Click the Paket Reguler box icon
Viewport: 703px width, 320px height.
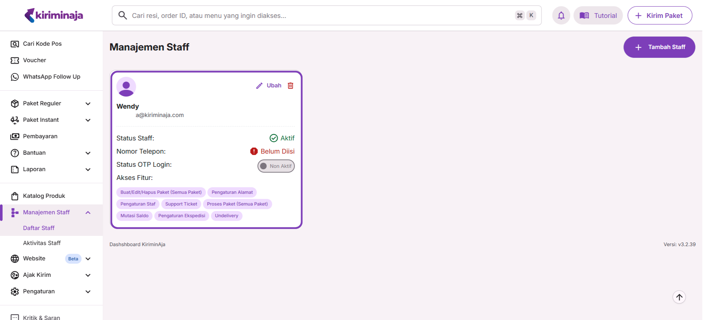click(x=15, y=103)
